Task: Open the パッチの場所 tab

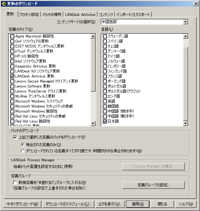Action: [x=52, y=14]
